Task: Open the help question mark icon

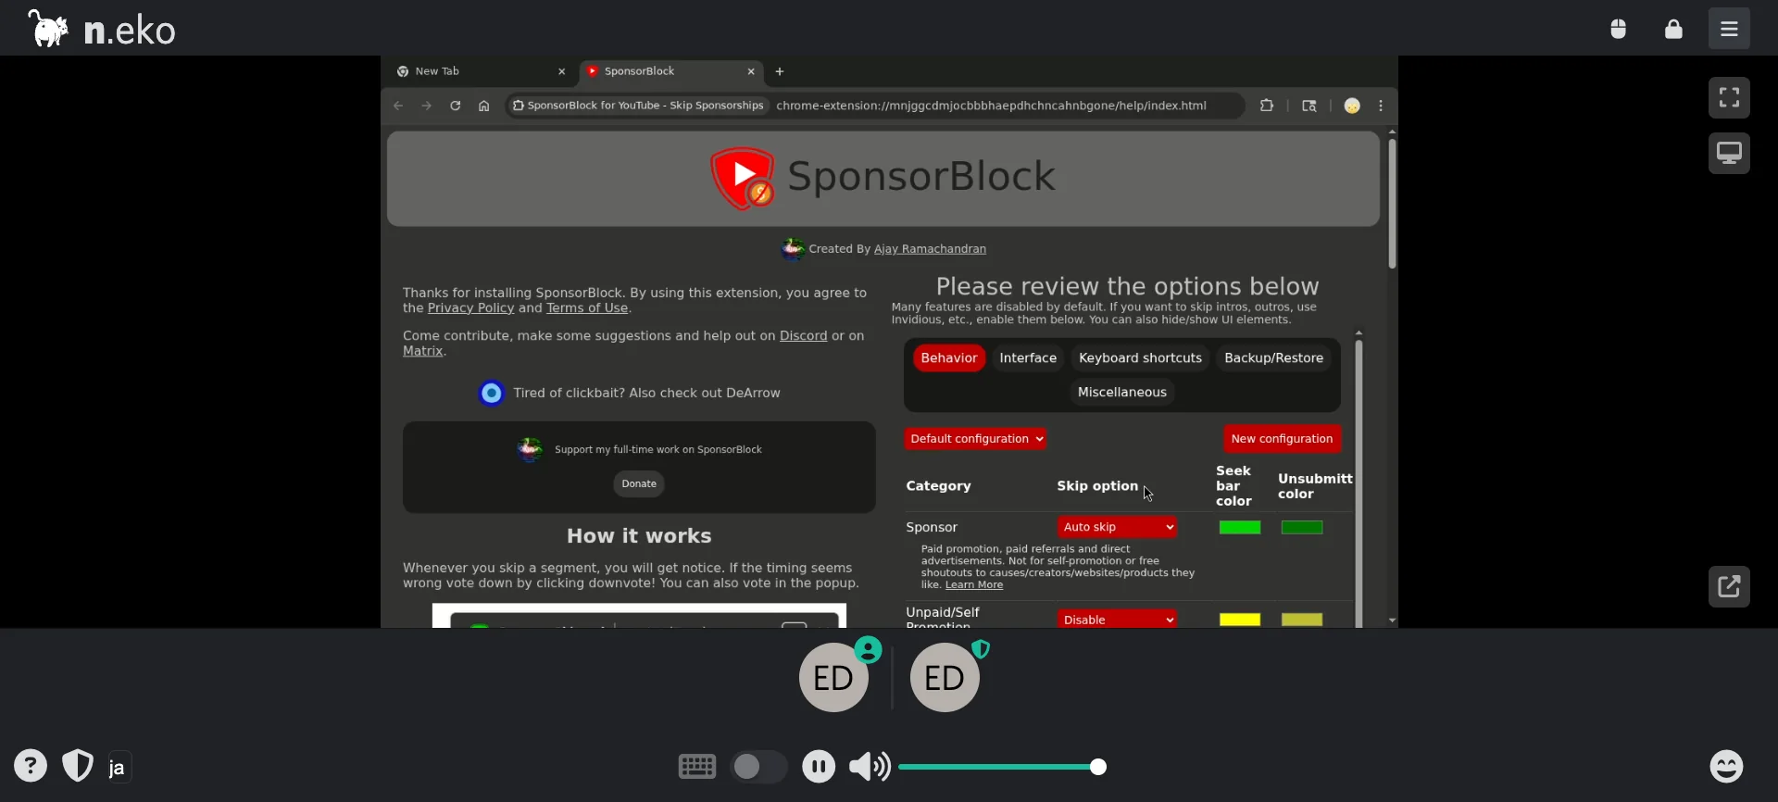Action: click(31, 766)
